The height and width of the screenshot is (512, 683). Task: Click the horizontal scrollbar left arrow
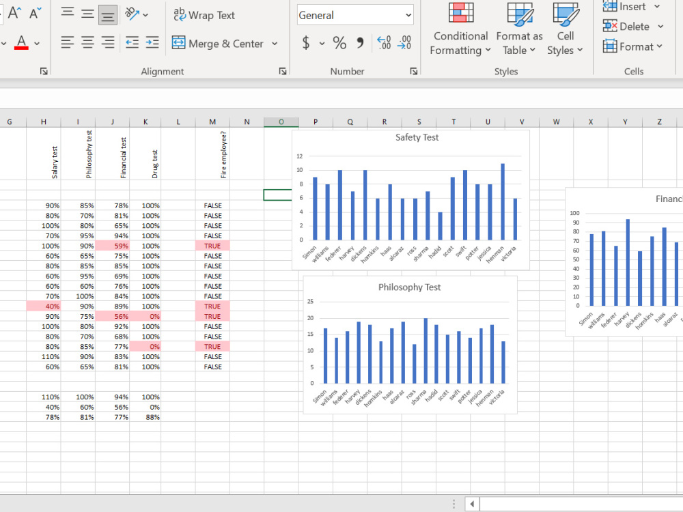(472, 504)
